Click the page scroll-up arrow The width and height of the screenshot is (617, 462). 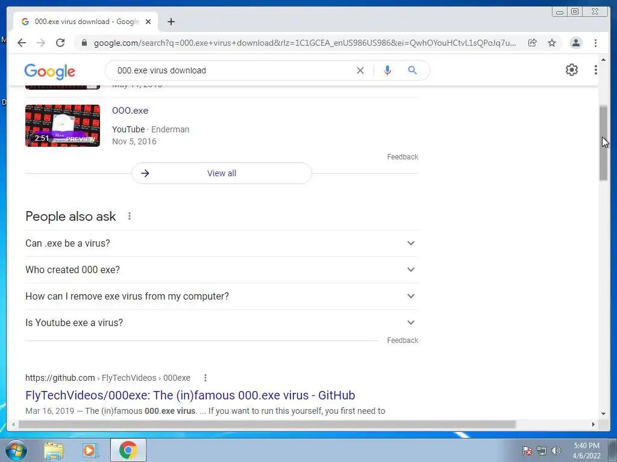(603, 60)
